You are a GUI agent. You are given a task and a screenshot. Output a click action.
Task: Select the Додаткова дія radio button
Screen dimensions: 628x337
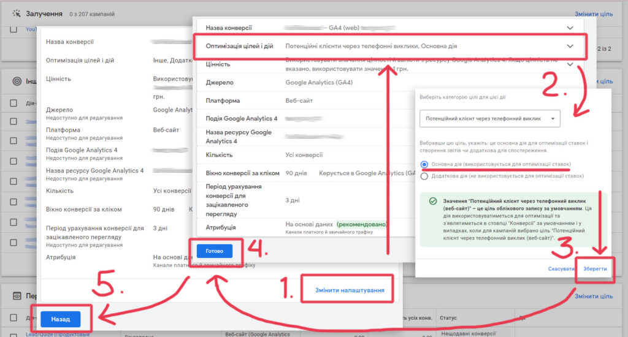[x=424, y=176]
